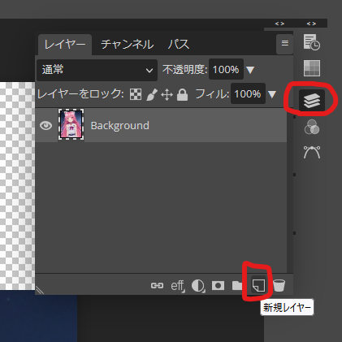The height and width of the screenshot is (342, 342).
Task: Lock image pixels brush icon
Action: coord(152,95)
